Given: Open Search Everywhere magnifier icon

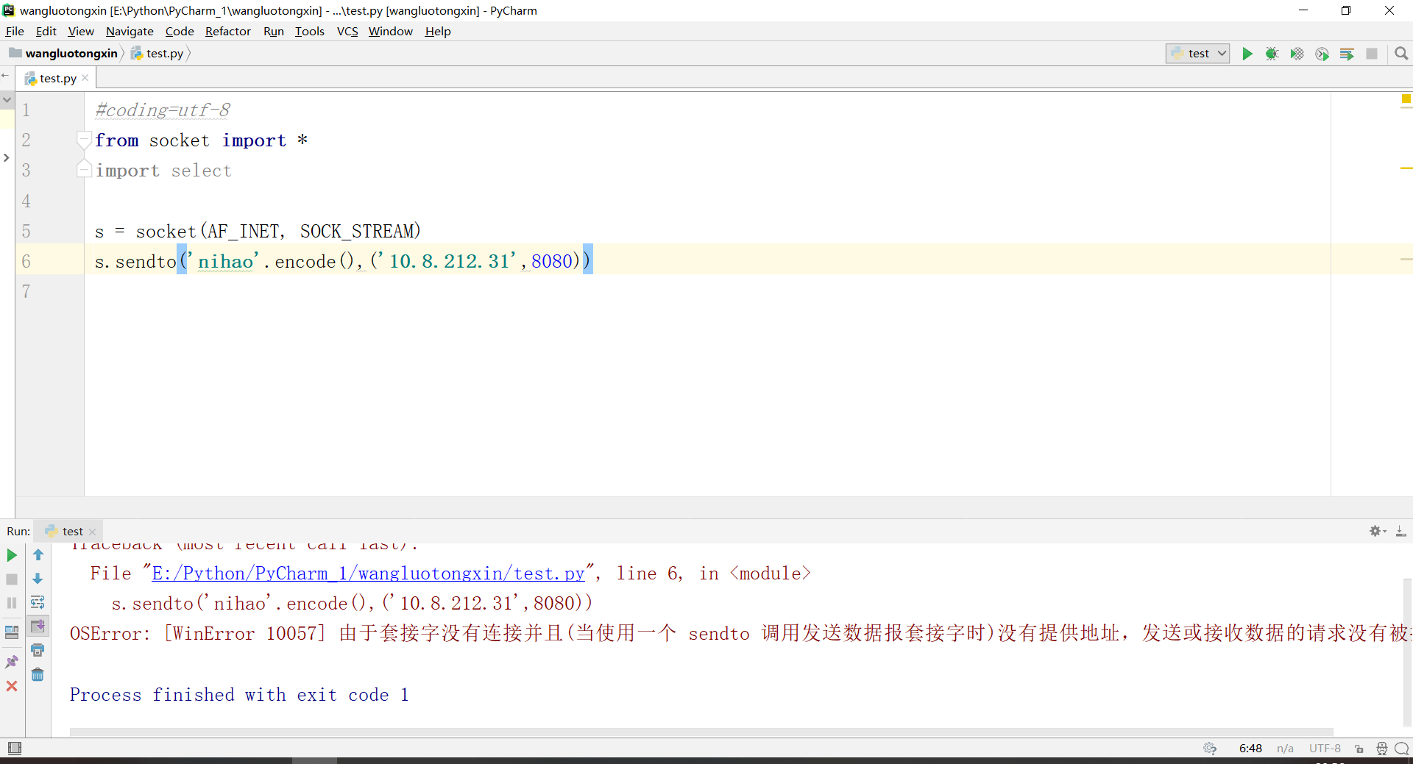Looking at the screenshot, I should coord(1401,54).
